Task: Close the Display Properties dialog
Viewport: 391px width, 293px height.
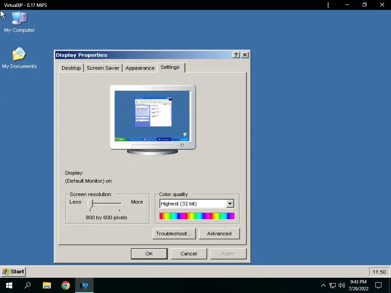Action: coord(245,55)
